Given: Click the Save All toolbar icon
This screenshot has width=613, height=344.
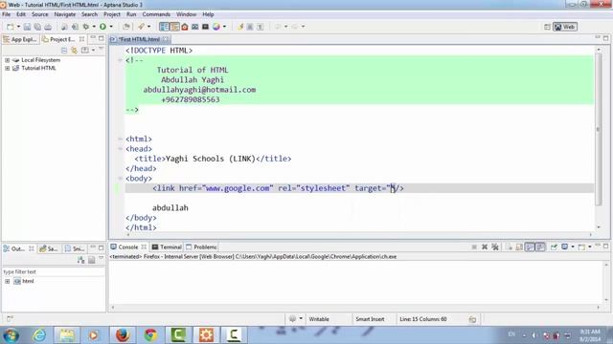Looking at the screenshot, I should [37, 27].
